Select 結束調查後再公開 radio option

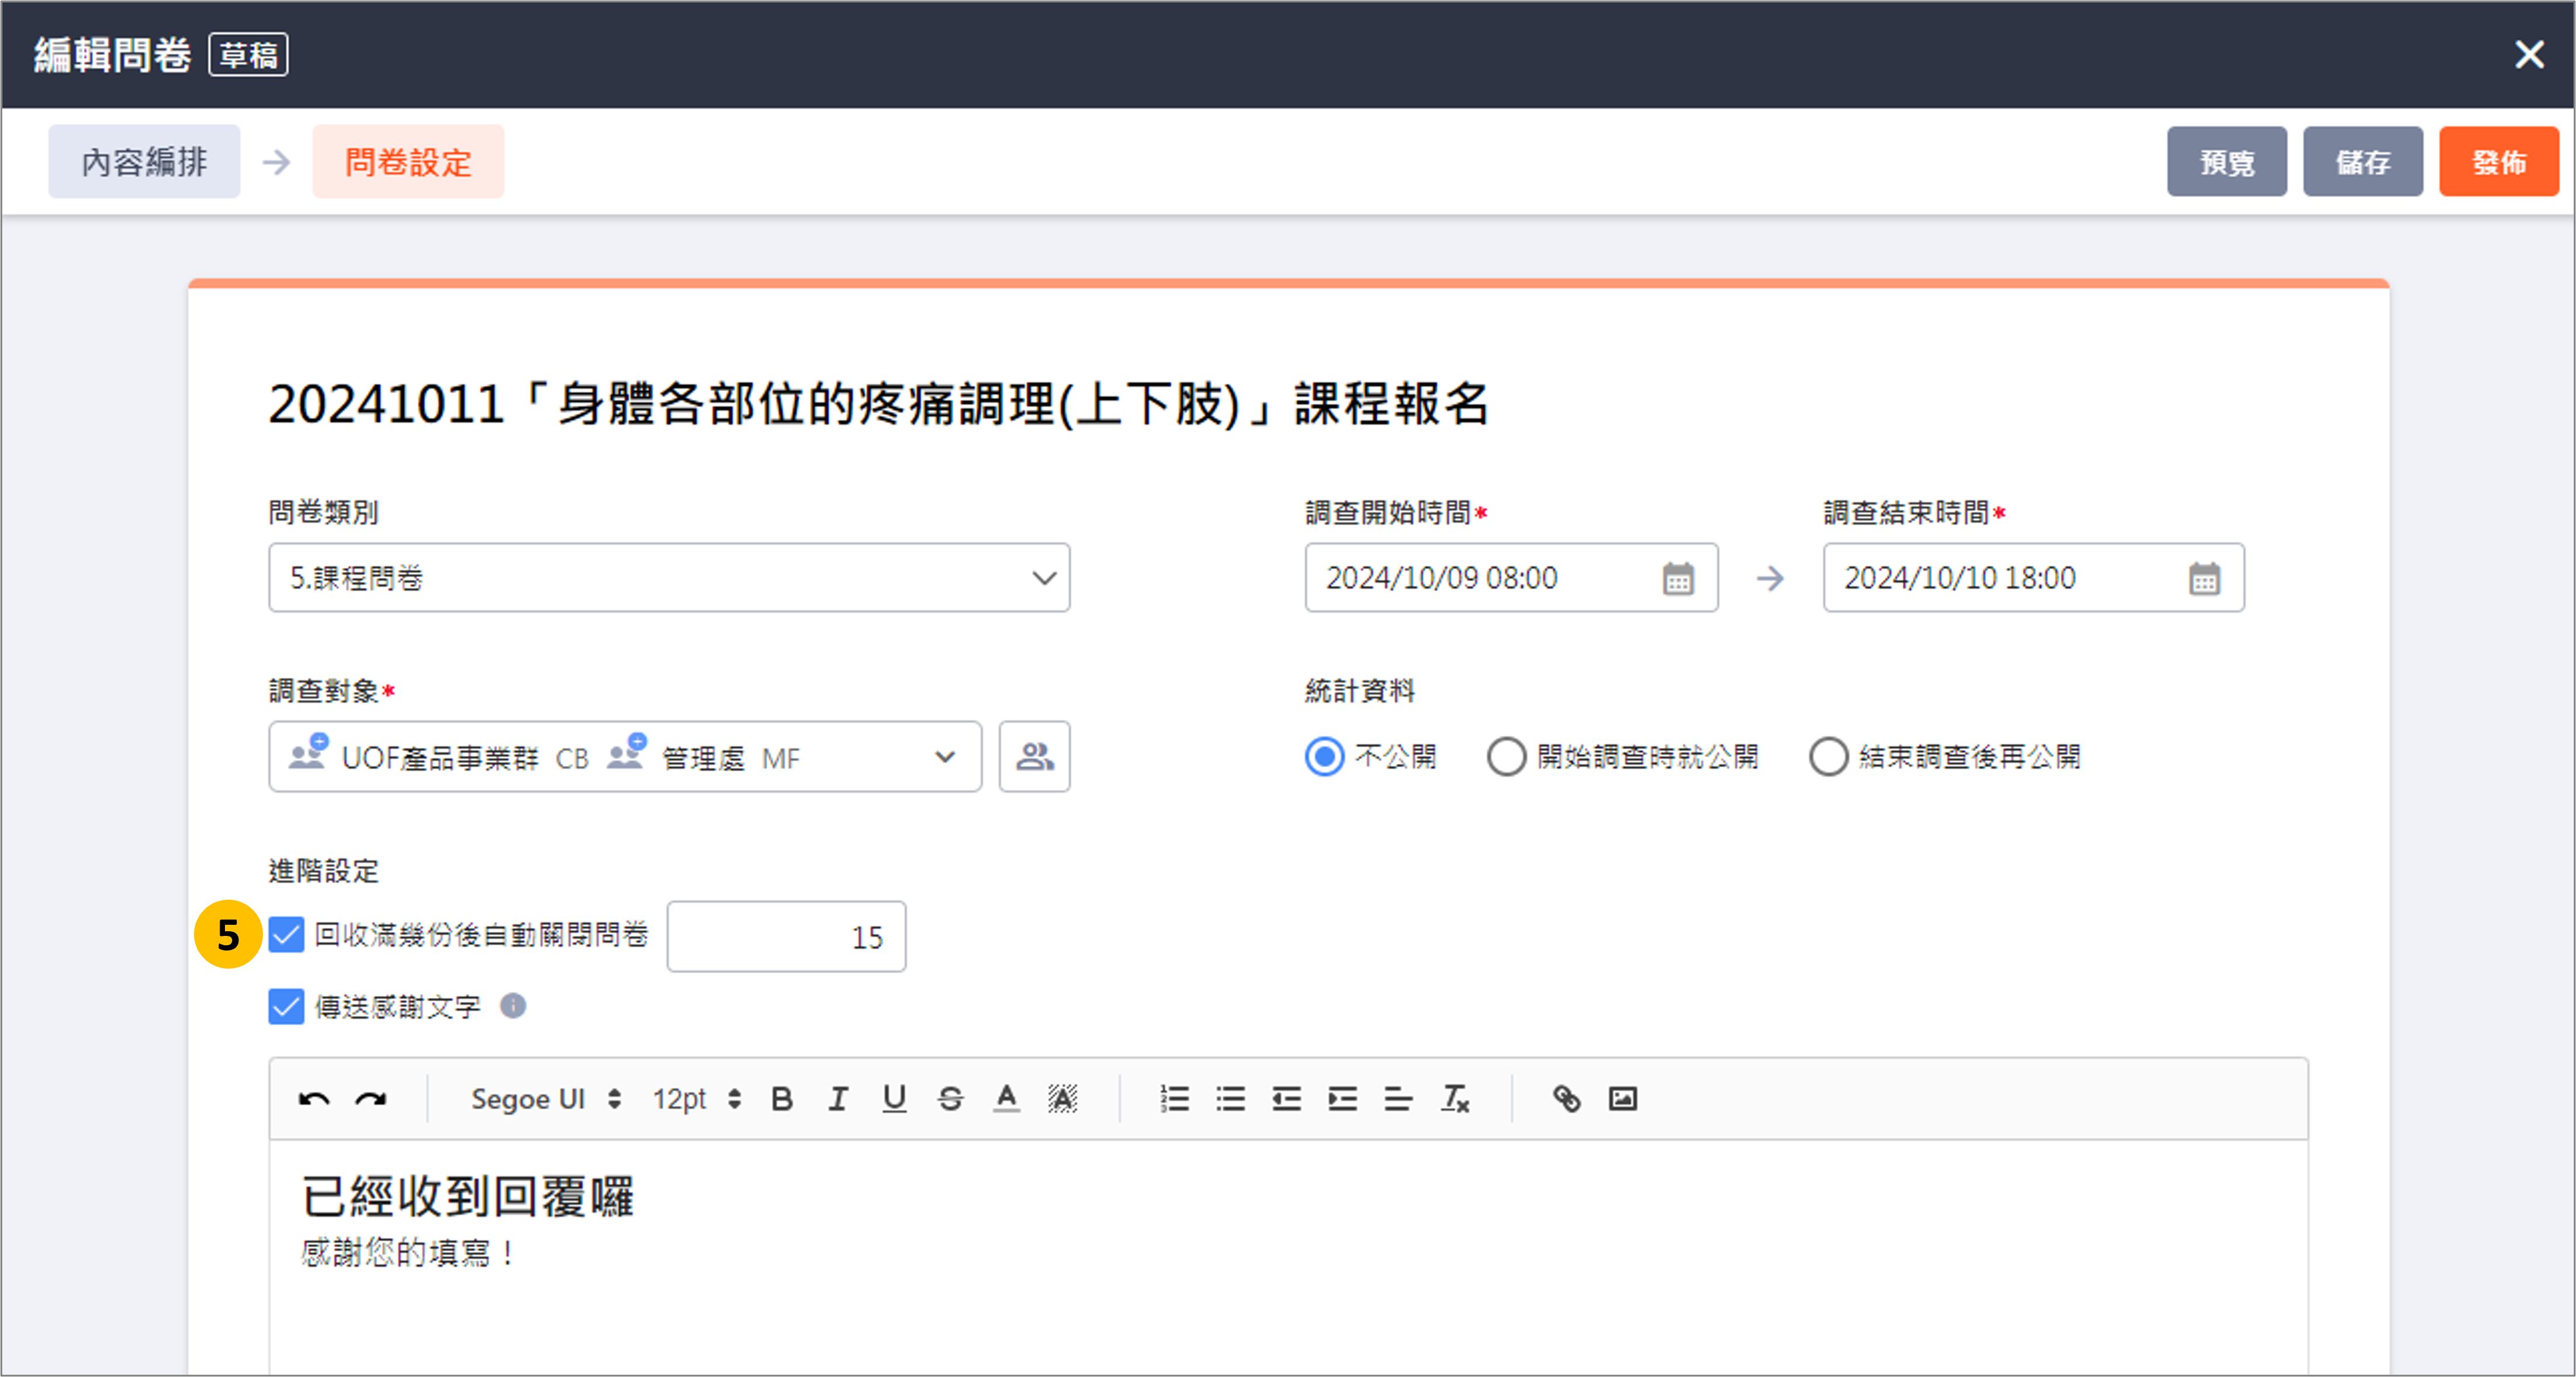tap(1828, 757)
